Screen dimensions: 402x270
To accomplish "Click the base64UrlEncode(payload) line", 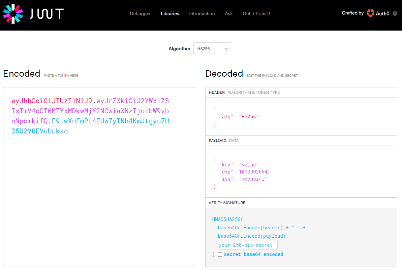I will click(x=253, y=236).
